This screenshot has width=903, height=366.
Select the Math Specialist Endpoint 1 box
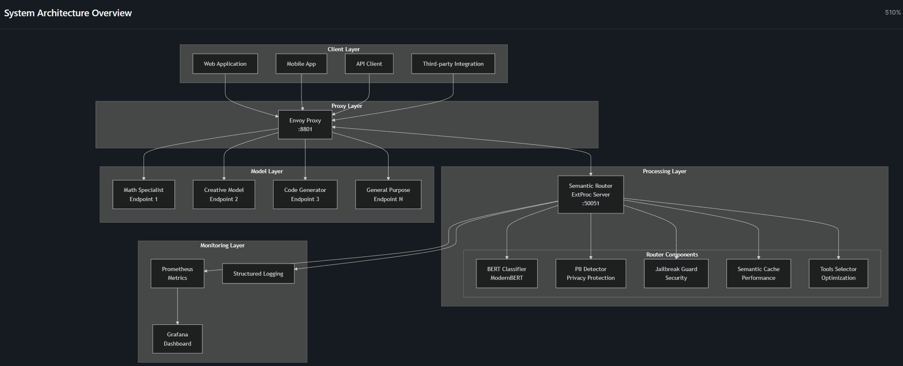[143, 195]
